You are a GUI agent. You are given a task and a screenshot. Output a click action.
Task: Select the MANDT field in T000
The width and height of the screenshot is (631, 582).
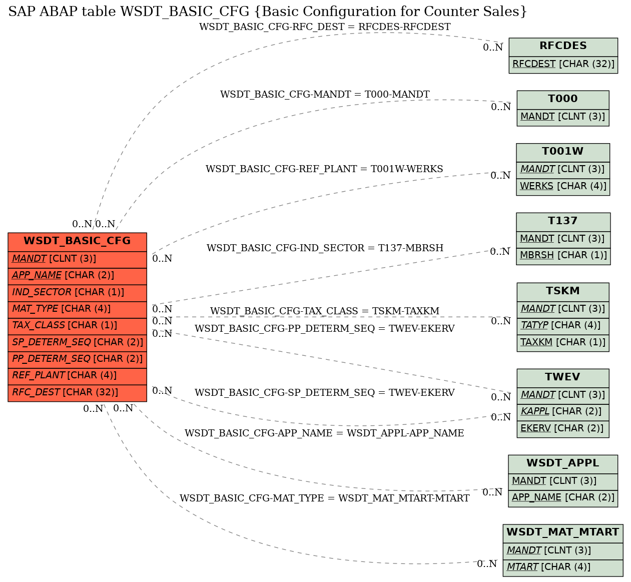[x=563, y=117]
